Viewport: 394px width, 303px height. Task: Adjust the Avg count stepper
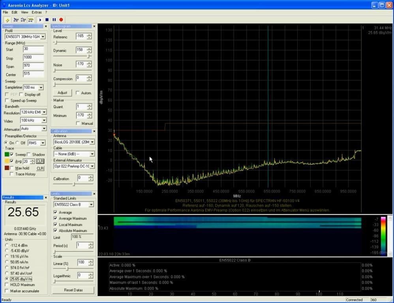pyautogui.click(x=32, y=161)
